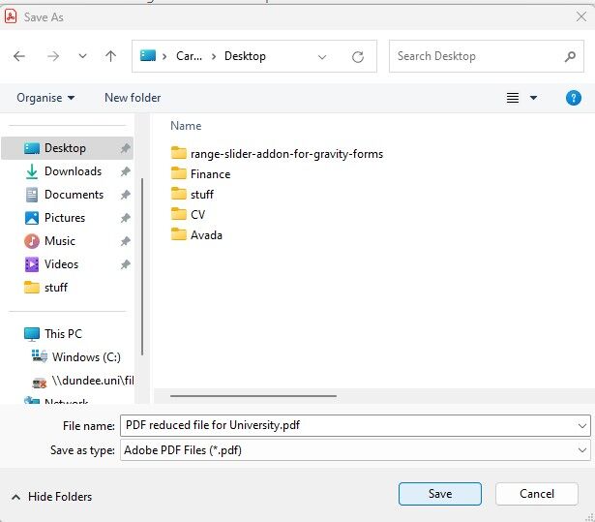Click the pin icon beside Music
The height and width of the screenshot is (522, 595).
click(125, 241)
